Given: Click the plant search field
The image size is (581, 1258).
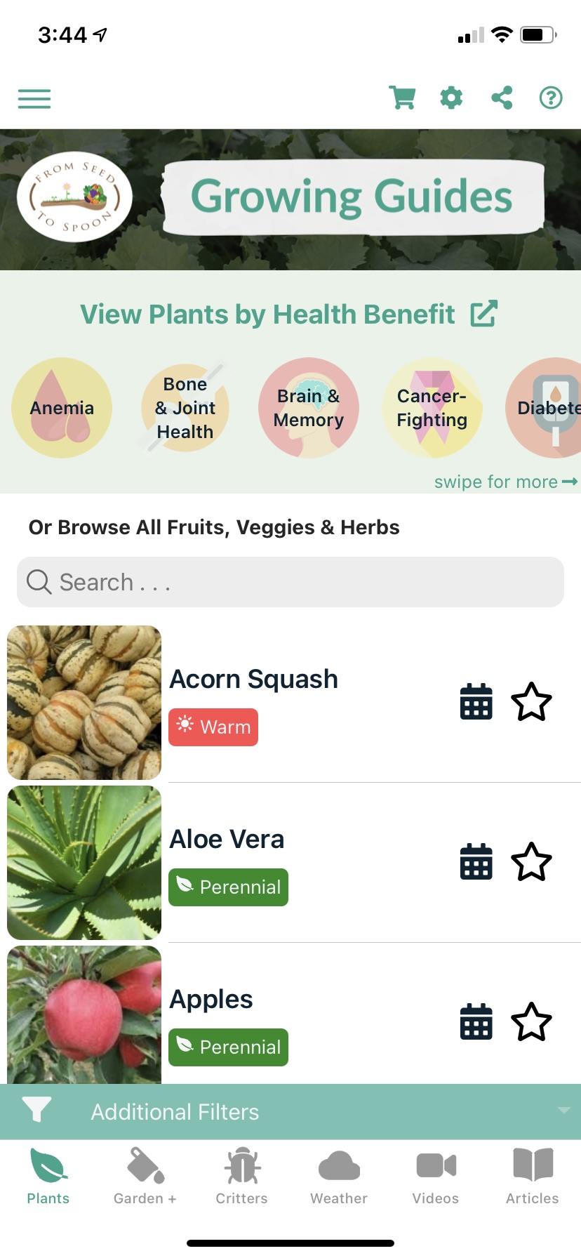Looking at the screenshot, I should (290, 582).
